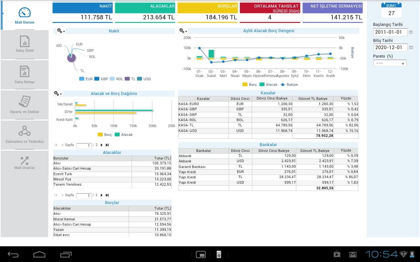This screenshot has height=262, width=420.
Task: Go to Sipariş ve Stoklar section
Action: pyautogui.click(x=25, y=105)
